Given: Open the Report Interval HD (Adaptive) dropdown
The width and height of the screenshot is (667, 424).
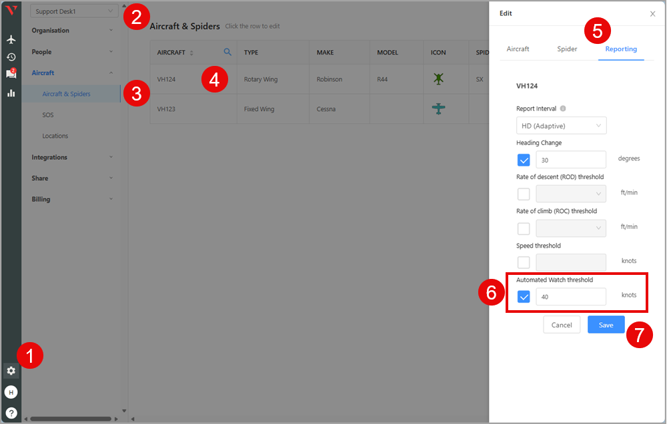Looking at the screenshot, I should coord(561,125).
